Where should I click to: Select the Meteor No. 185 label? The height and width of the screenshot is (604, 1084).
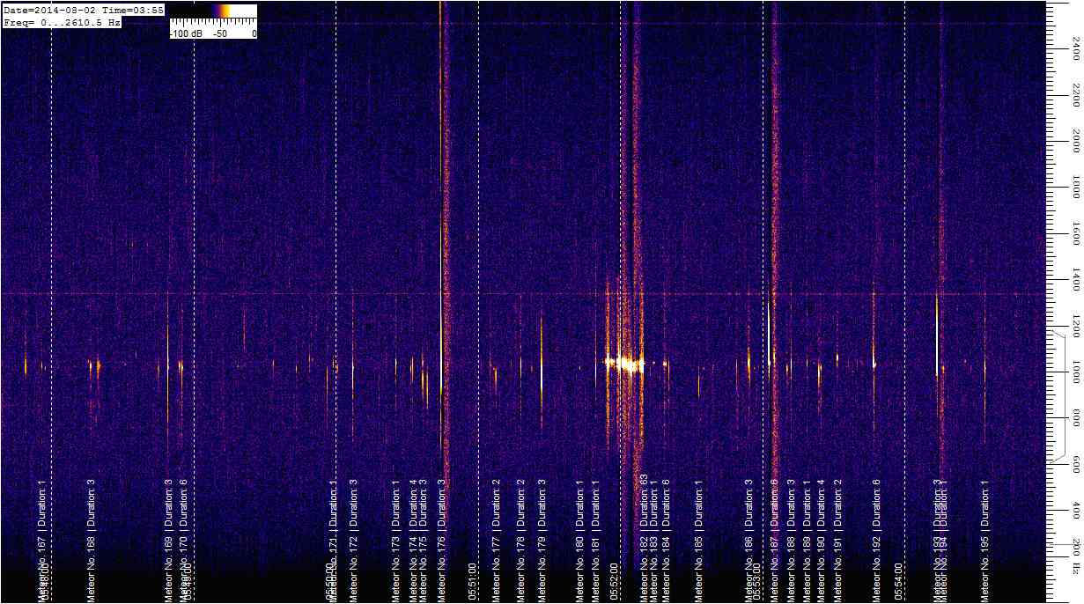[699, 540]
